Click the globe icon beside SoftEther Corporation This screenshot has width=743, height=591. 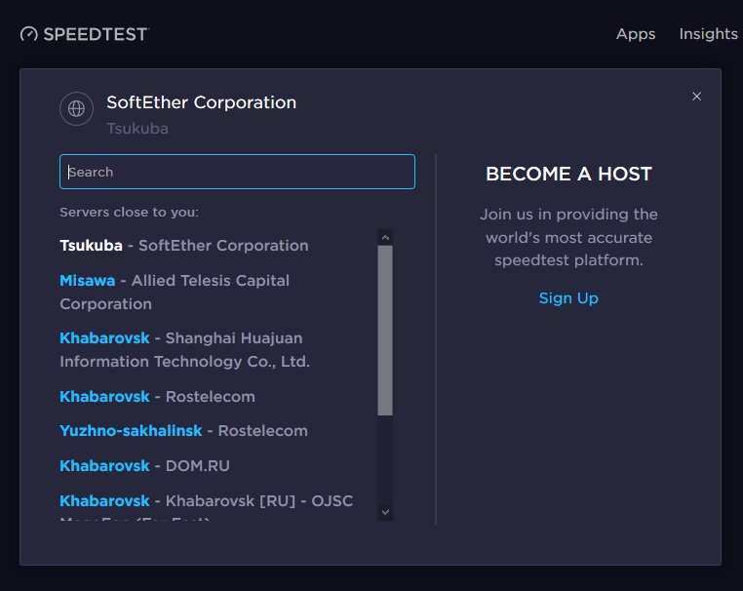(76, 109)
